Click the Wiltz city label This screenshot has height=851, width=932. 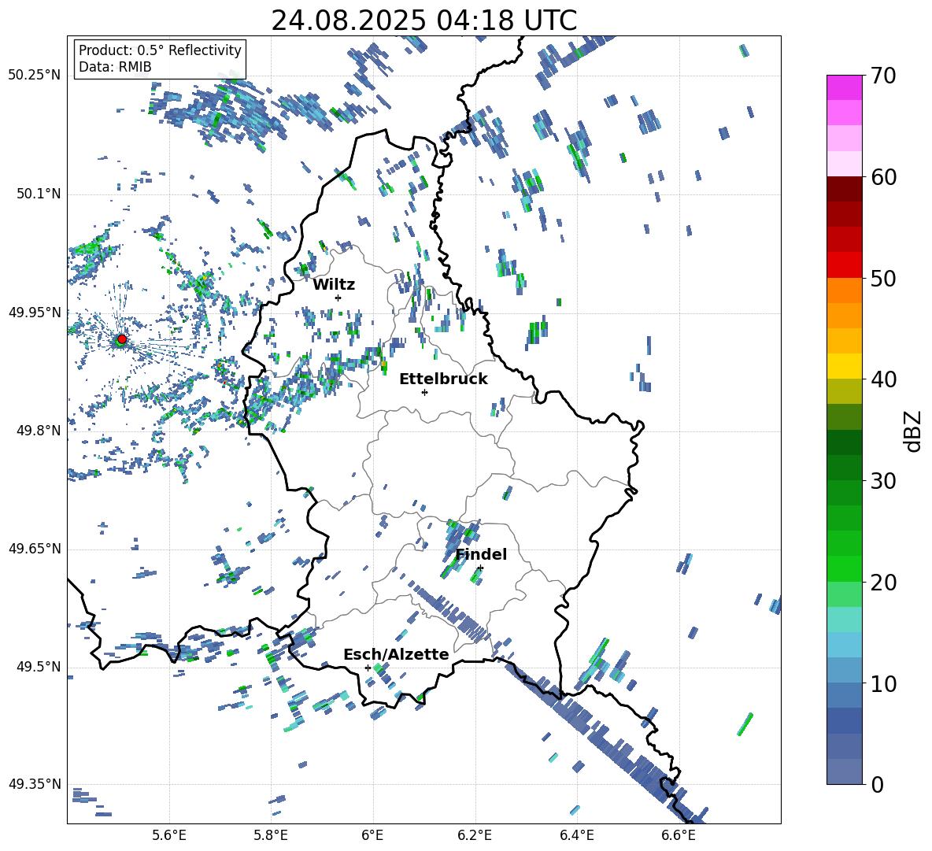tap(334, 285)
